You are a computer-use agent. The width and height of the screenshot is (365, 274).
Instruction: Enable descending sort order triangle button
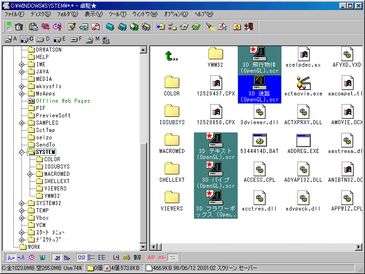point(67,257)
